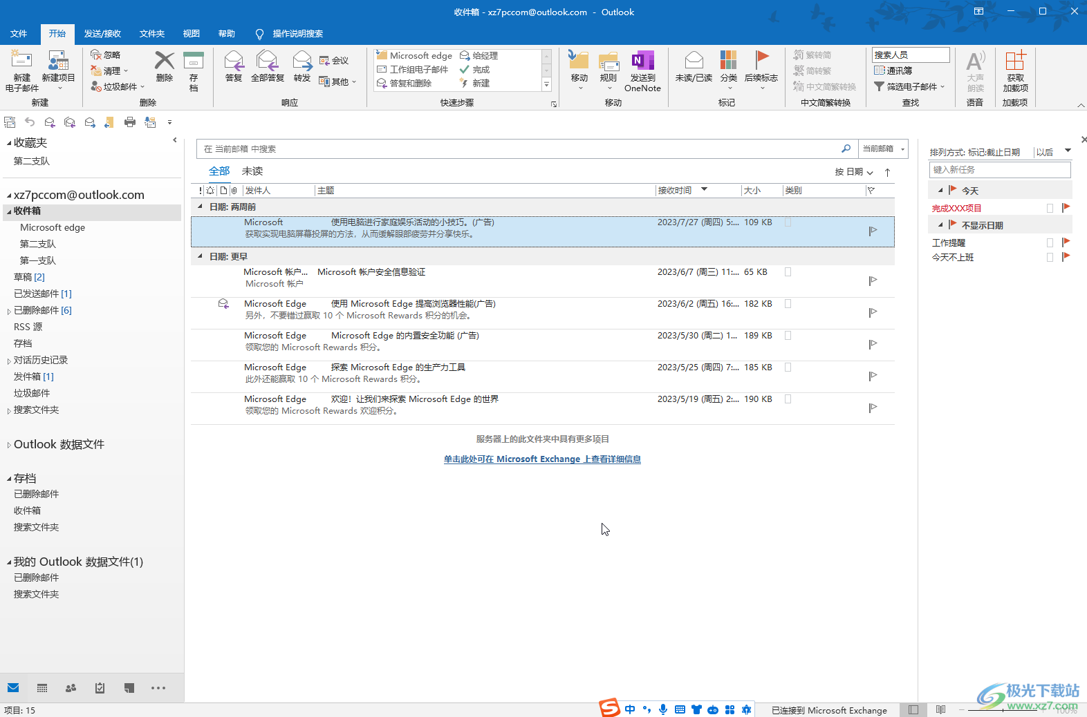Open the New Items (新建项目) button

click(58, 70)
